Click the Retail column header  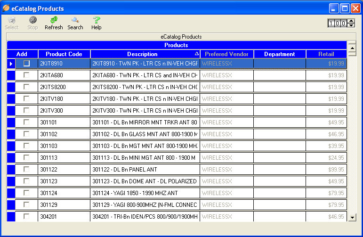point(326,54)
